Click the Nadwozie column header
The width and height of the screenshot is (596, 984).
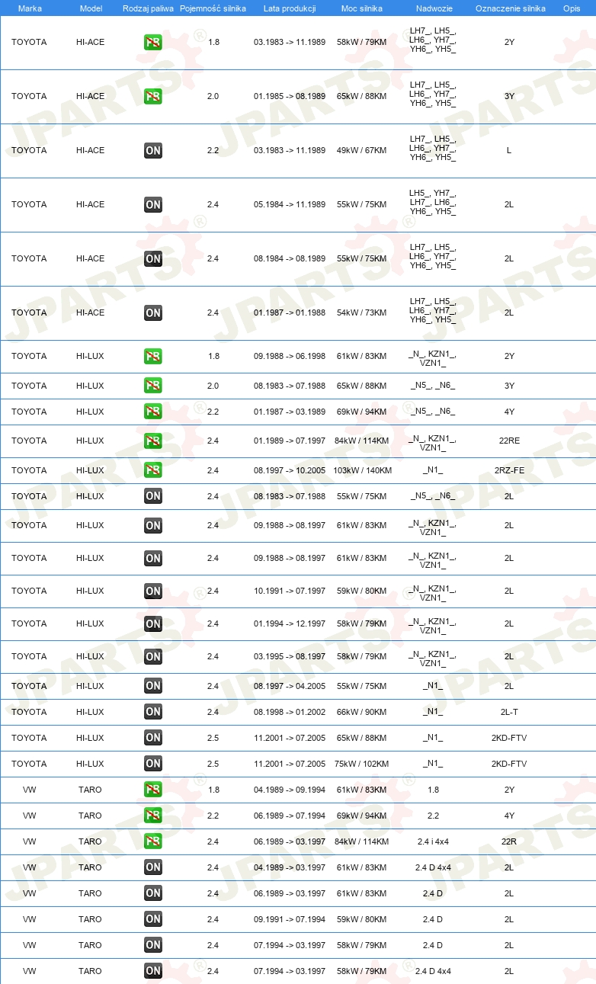click(433, 8)
